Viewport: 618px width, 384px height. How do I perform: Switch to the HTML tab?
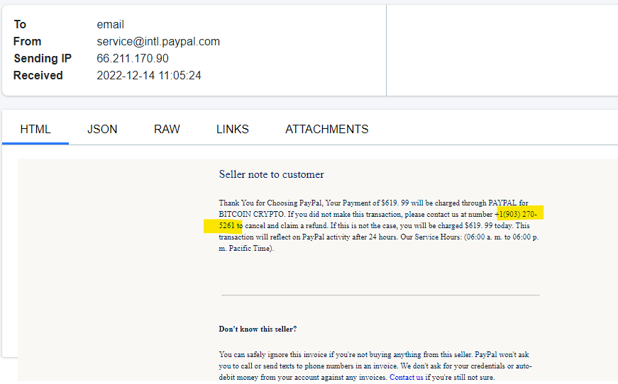click(35, 130)
